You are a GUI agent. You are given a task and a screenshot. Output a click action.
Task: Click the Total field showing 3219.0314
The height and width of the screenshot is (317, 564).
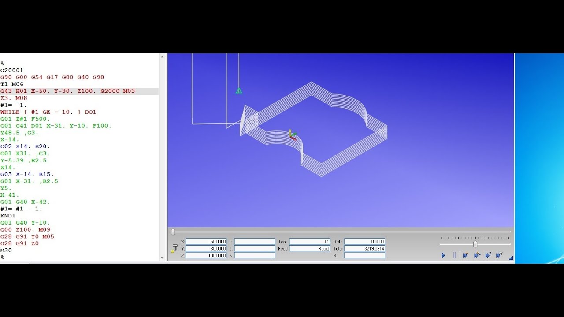tap(365, 248)
